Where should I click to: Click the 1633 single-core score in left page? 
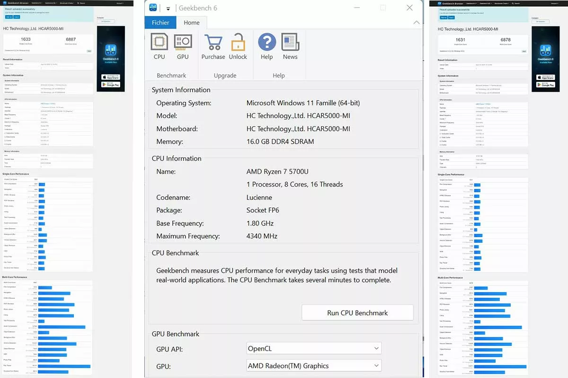coord(26,39)
